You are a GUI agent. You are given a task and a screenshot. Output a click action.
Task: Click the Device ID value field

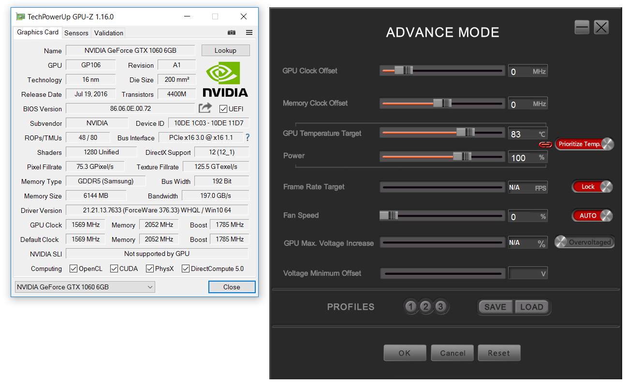click(x=209, y=123)
